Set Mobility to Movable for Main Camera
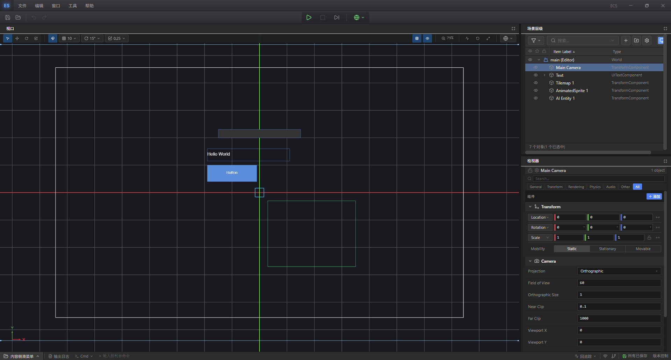This screenshot has width=671, height=360. [x=643, y=249]
